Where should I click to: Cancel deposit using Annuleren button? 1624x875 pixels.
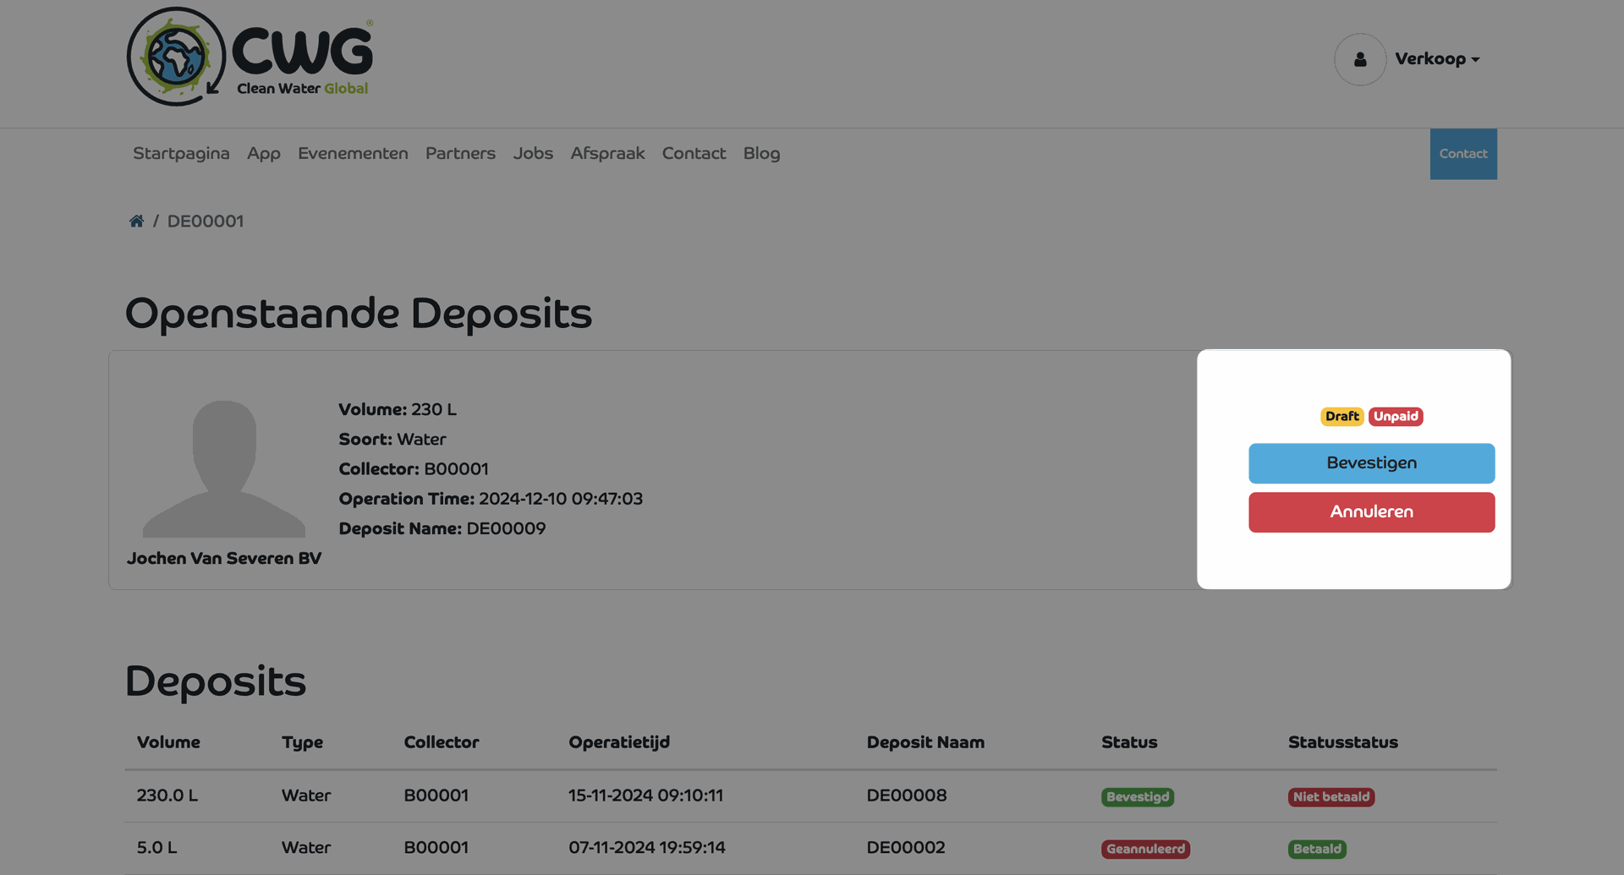1371,512
